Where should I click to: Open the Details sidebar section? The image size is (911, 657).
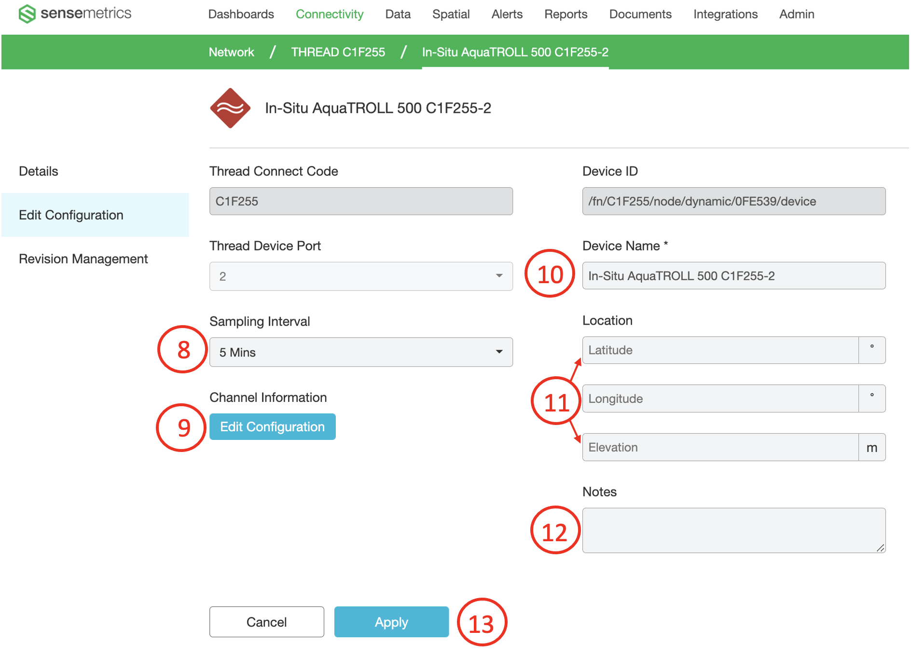click(x=38, y=171)
